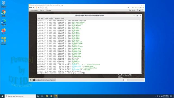Select the ifup-eth listing line
The image size is (174, 98).
click(58, 63)
